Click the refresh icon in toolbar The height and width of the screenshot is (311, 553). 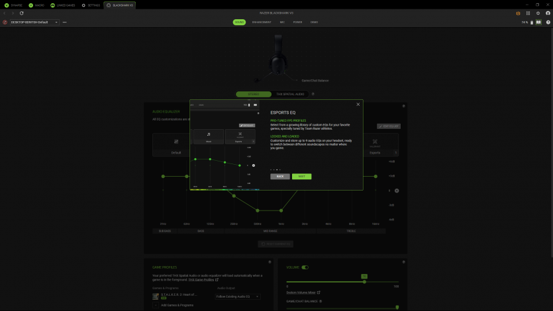pos(22,13)
